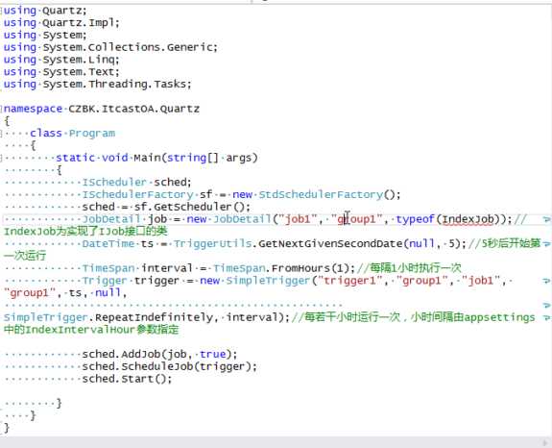The width and height of the screenshot is (552, 448).
Task: Click the "GetScheduler" method call
Action: 193,207
